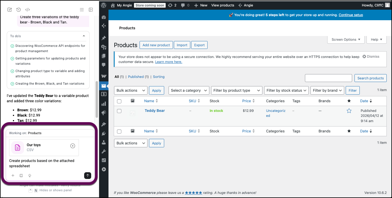Open chat history via the clock icon
Viewport: 392px width, 198px height.
tap(18, 10)
